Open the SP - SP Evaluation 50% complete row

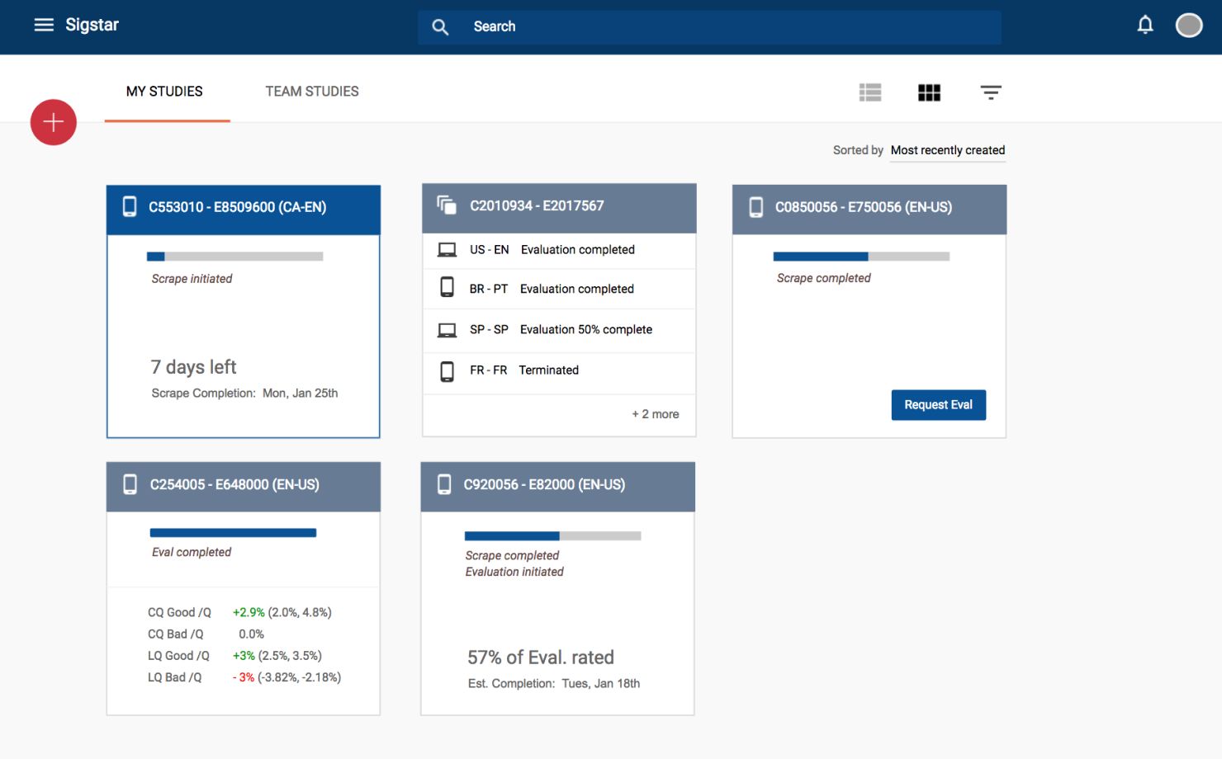point(559,330)
